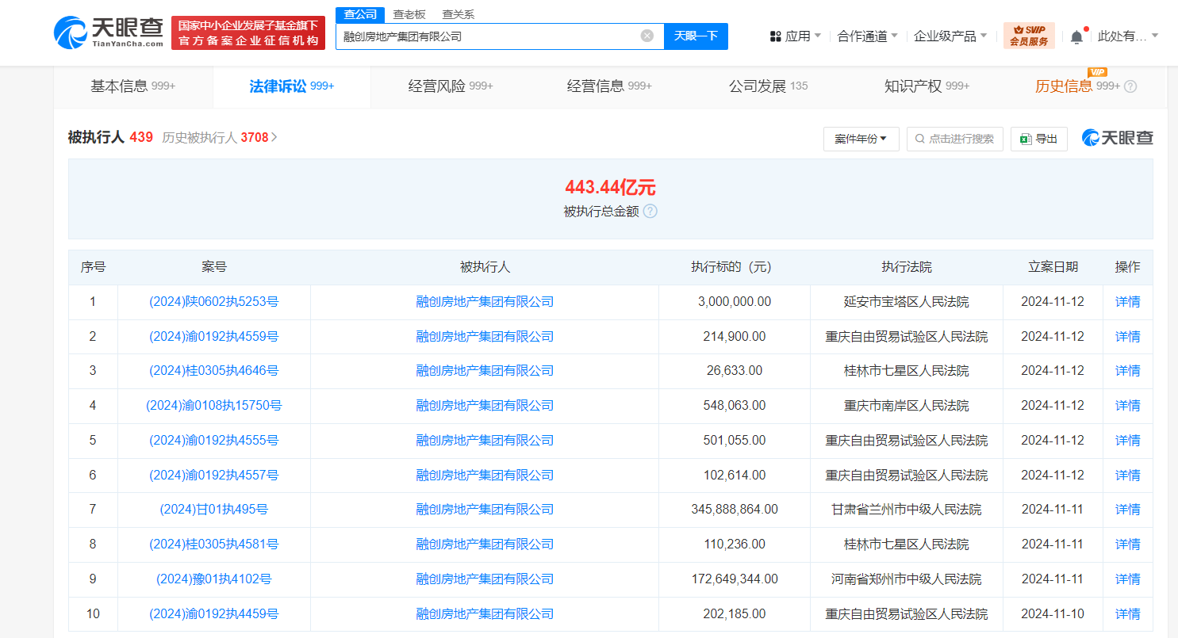View 详情 for case 陕0602执5253号

coord(1127,302)
